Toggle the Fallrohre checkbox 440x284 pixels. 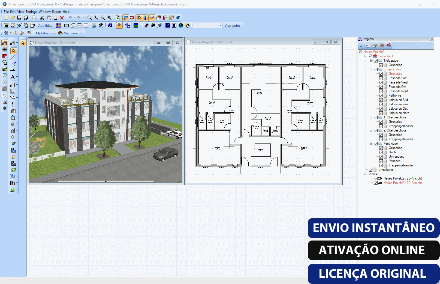381,95
